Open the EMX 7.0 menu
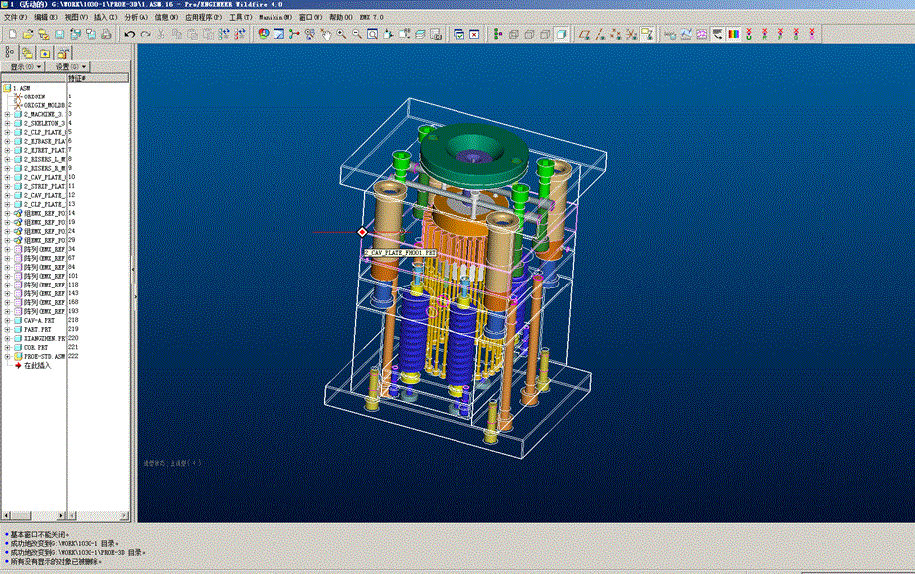Screen dimensions: 915x574 point(372,18)
